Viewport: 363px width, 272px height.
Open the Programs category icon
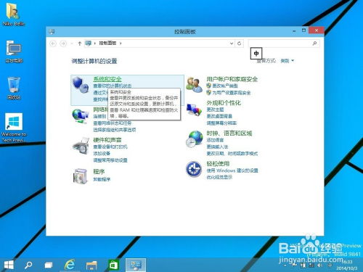click(x=81, y=176)
